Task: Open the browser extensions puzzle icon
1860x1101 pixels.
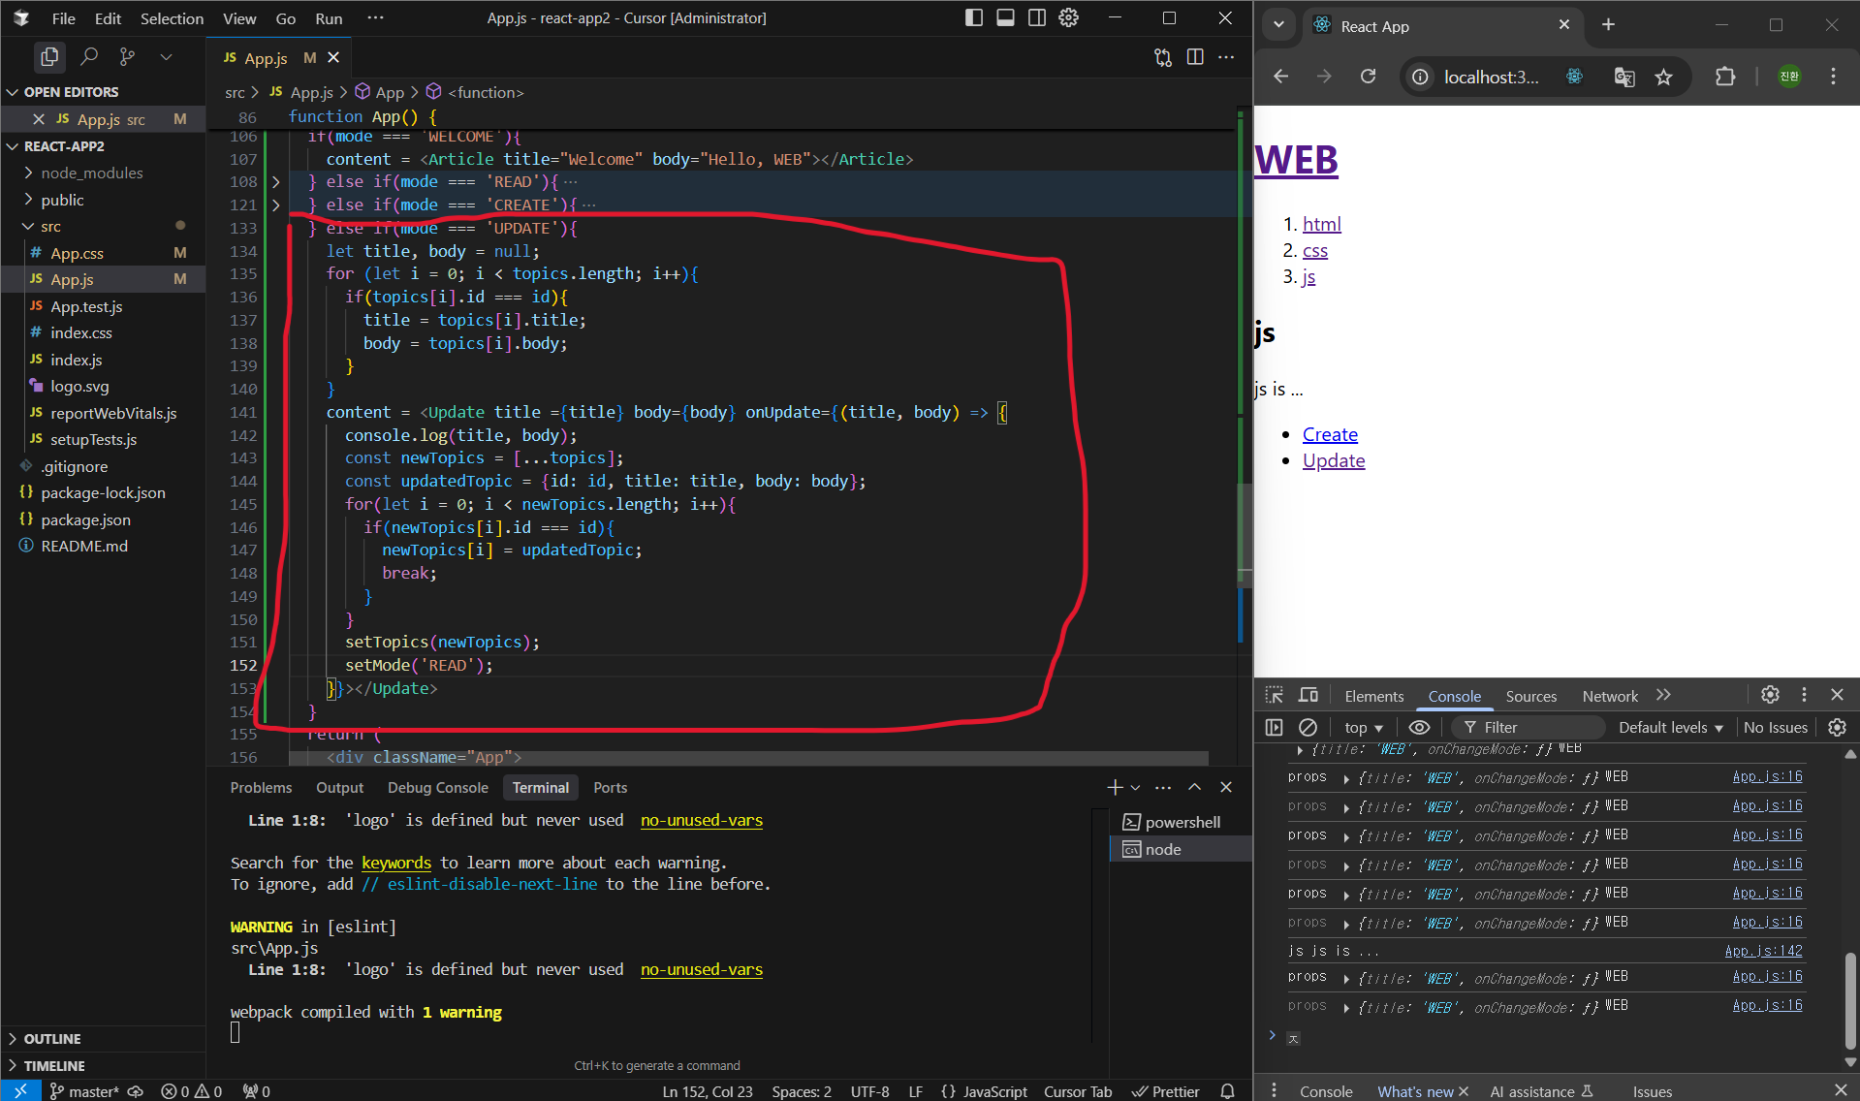Action: point(1725,77)
